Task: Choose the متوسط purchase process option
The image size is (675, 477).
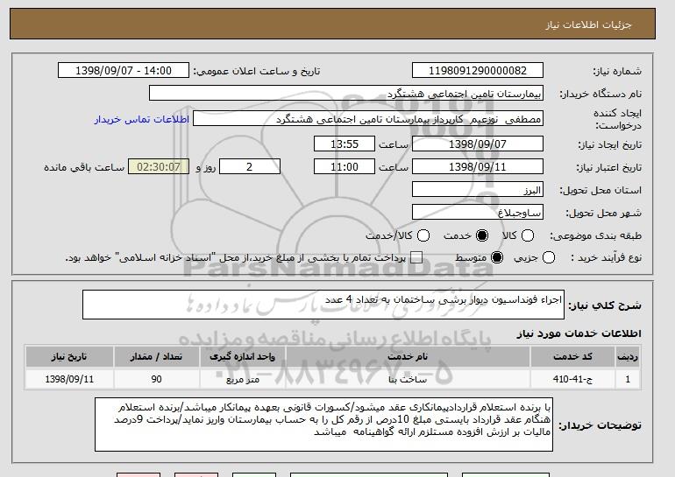Action: pos(497,257)
